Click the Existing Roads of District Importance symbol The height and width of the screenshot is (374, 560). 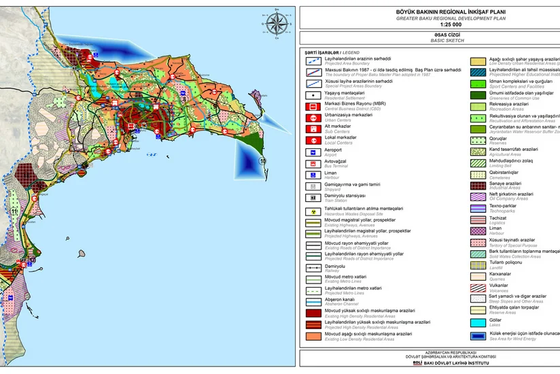click(313, 245)
